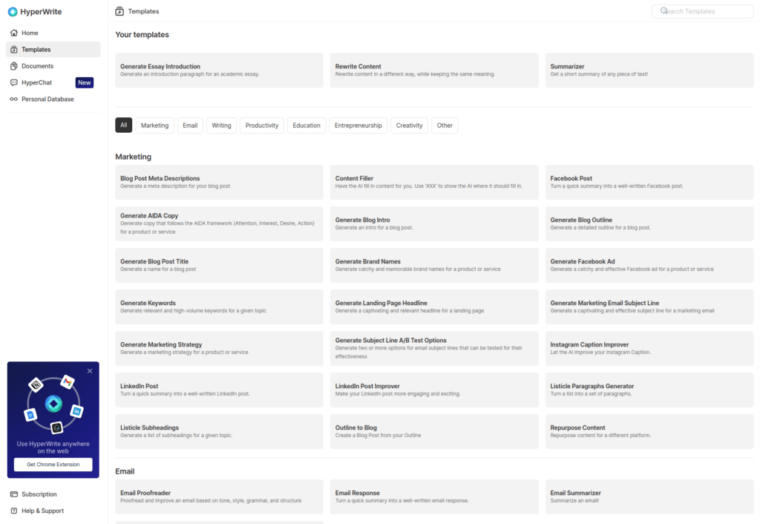Select the Education category filter
The height and width of the screenshot is (524, 760).
[x=307, y=125]
